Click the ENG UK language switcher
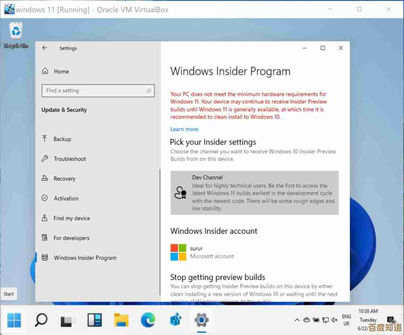The height and width of the screenshot is (335, 404). [347, 320]
